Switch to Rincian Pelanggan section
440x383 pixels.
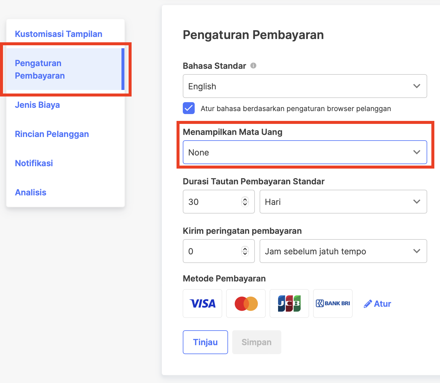pyautogui.click(x=52, y=134)
